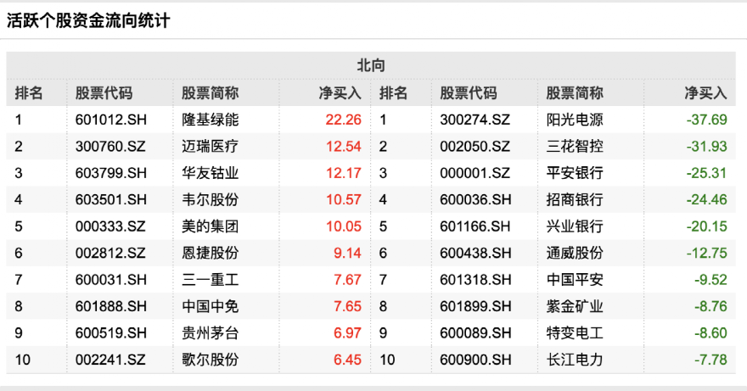Select the 北向 table header

coord(371,65)
